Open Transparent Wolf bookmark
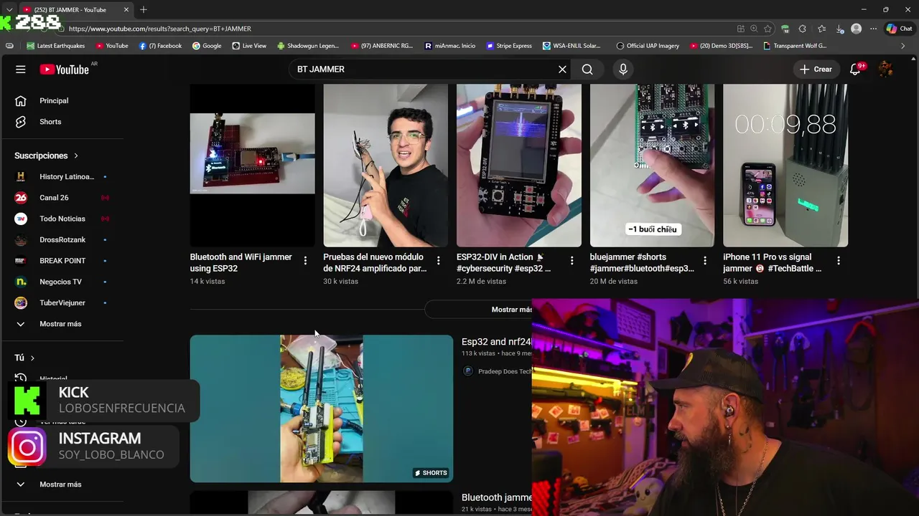 click(x=795, y=46)
